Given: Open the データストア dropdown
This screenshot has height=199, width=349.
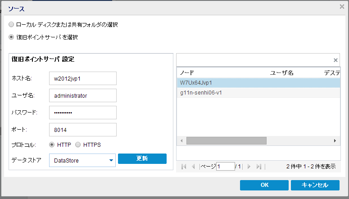Looking at the screenshot, I should point(110,160).
